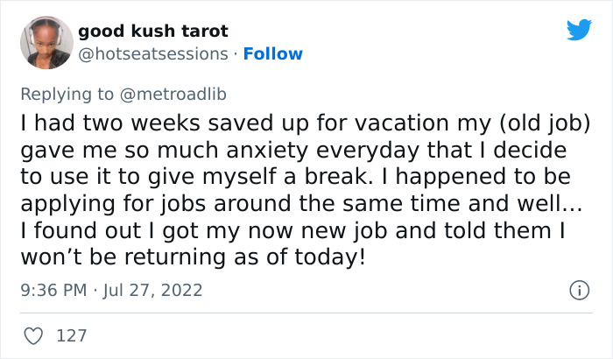Open the tweet info circle icon
This screenshot has height=359, width=613.
coord(578,289)
